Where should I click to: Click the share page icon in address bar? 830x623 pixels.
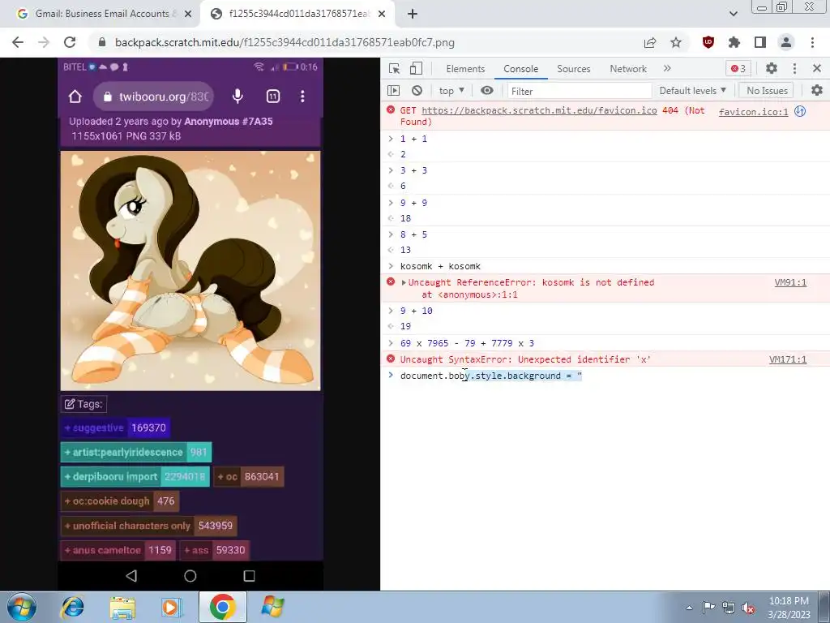(650, 42)
